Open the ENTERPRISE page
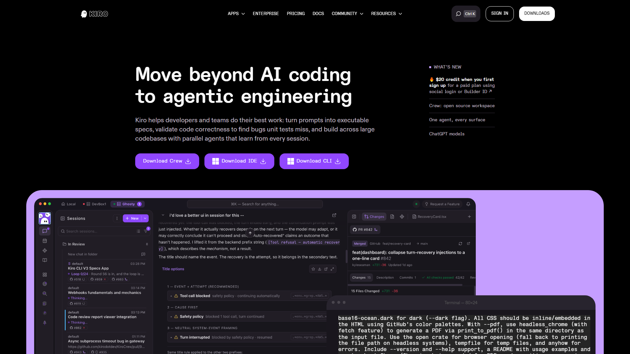 click(x=266, y=13)
